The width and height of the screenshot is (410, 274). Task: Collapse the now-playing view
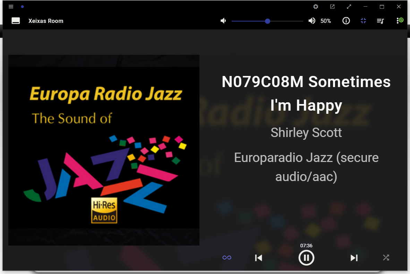pos(363,21)
